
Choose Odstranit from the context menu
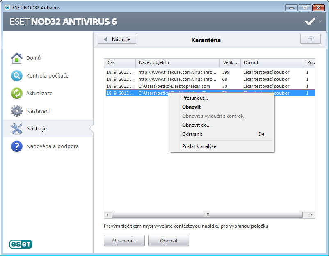tap(221, 134)
